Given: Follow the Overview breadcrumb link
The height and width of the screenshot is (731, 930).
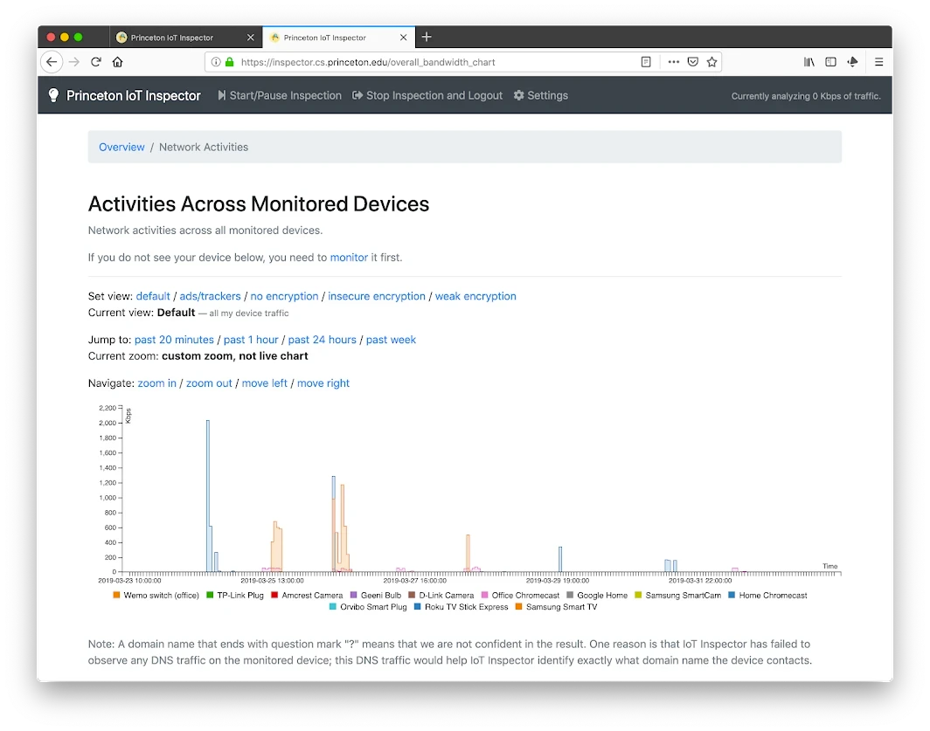Looking at the screenshot, I should tap(121, 147).
